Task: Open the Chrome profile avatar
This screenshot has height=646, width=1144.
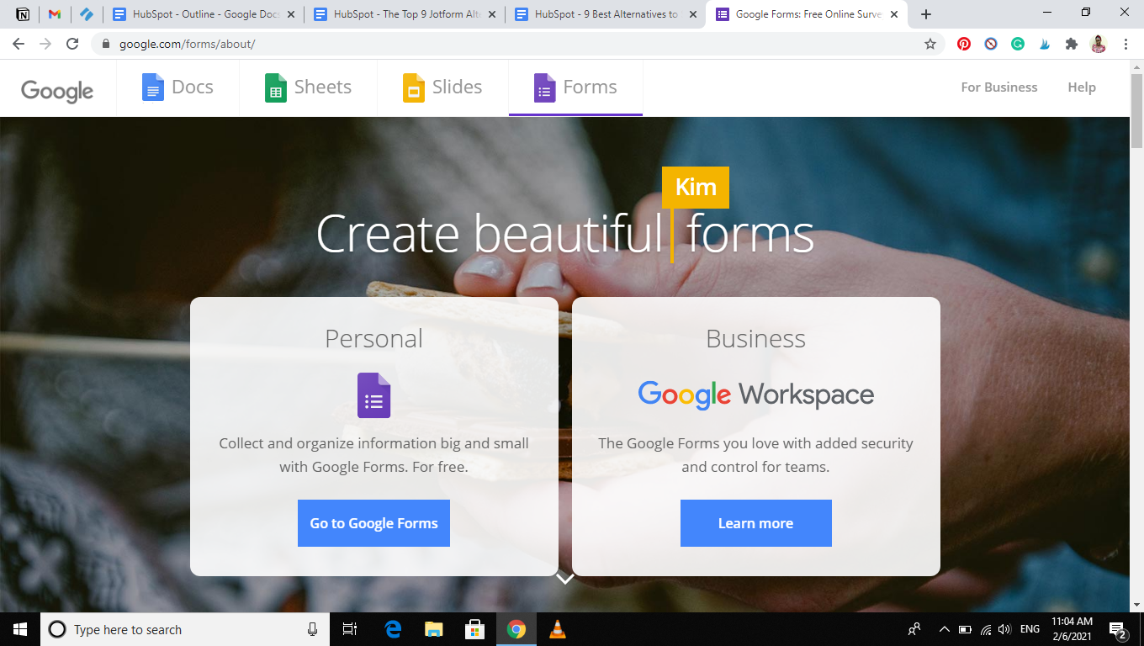Action: pyautogui.click(x=1099, y=44)
